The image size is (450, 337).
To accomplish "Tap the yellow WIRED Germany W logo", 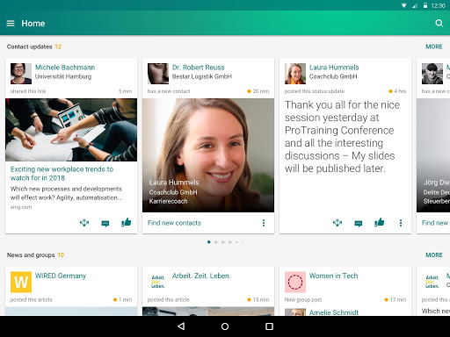I will click(x=21, y=282).
